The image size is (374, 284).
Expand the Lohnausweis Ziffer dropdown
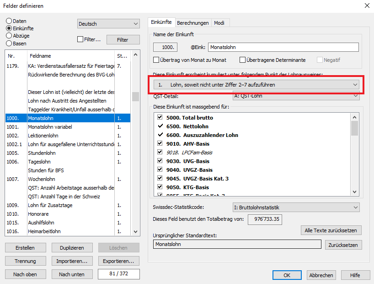coord(256,85)
